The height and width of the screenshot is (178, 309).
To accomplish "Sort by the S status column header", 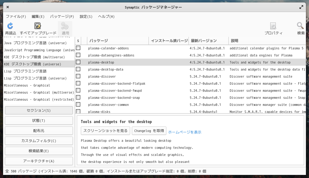I will (78, 41).
